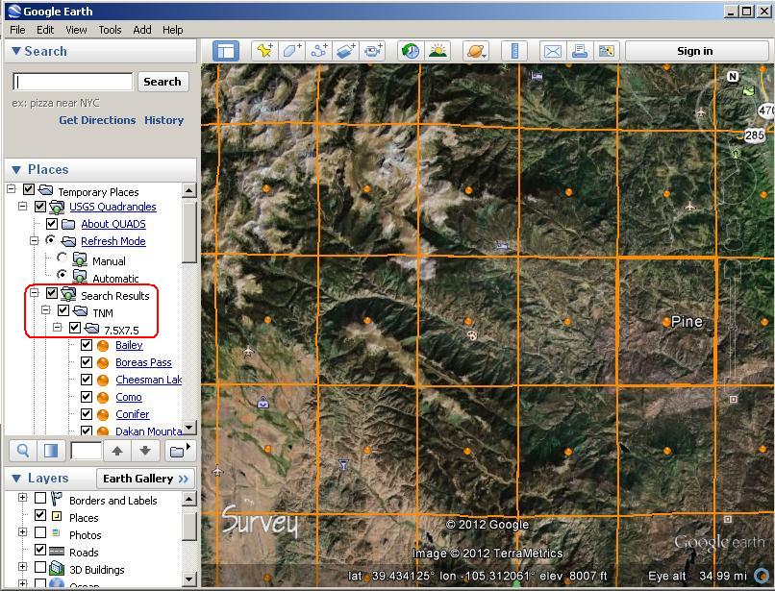This screenshot has height=591, width=775.
Task: Collapse the USGS Quadrangles tree node
Action: pos(23,208)
